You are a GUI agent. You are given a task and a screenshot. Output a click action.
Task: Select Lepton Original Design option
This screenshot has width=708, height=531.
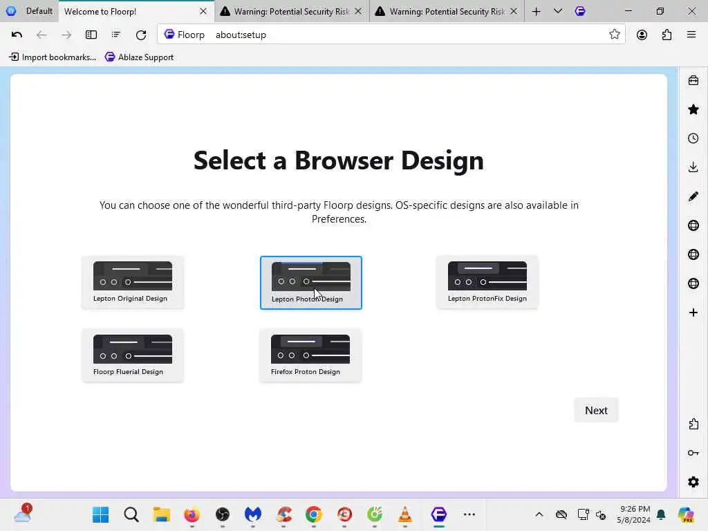(x=133, y=283)
